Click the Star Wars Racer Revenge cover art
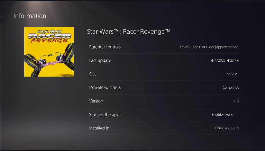The image size is (265, 151). point(49,52)
